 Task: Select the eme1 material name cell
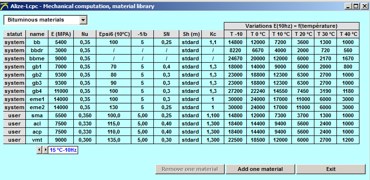[x=37, y=99]
